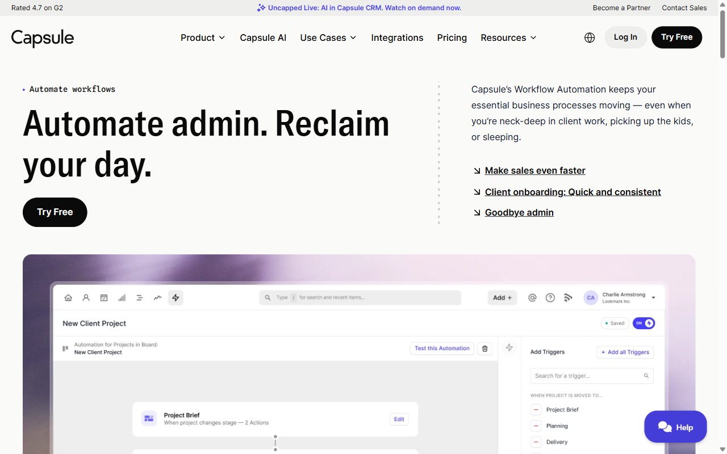Viewport: 727px width, 454px height.
Task: Open the bar chart sales pipeline icon
Action: pos(122,297)
